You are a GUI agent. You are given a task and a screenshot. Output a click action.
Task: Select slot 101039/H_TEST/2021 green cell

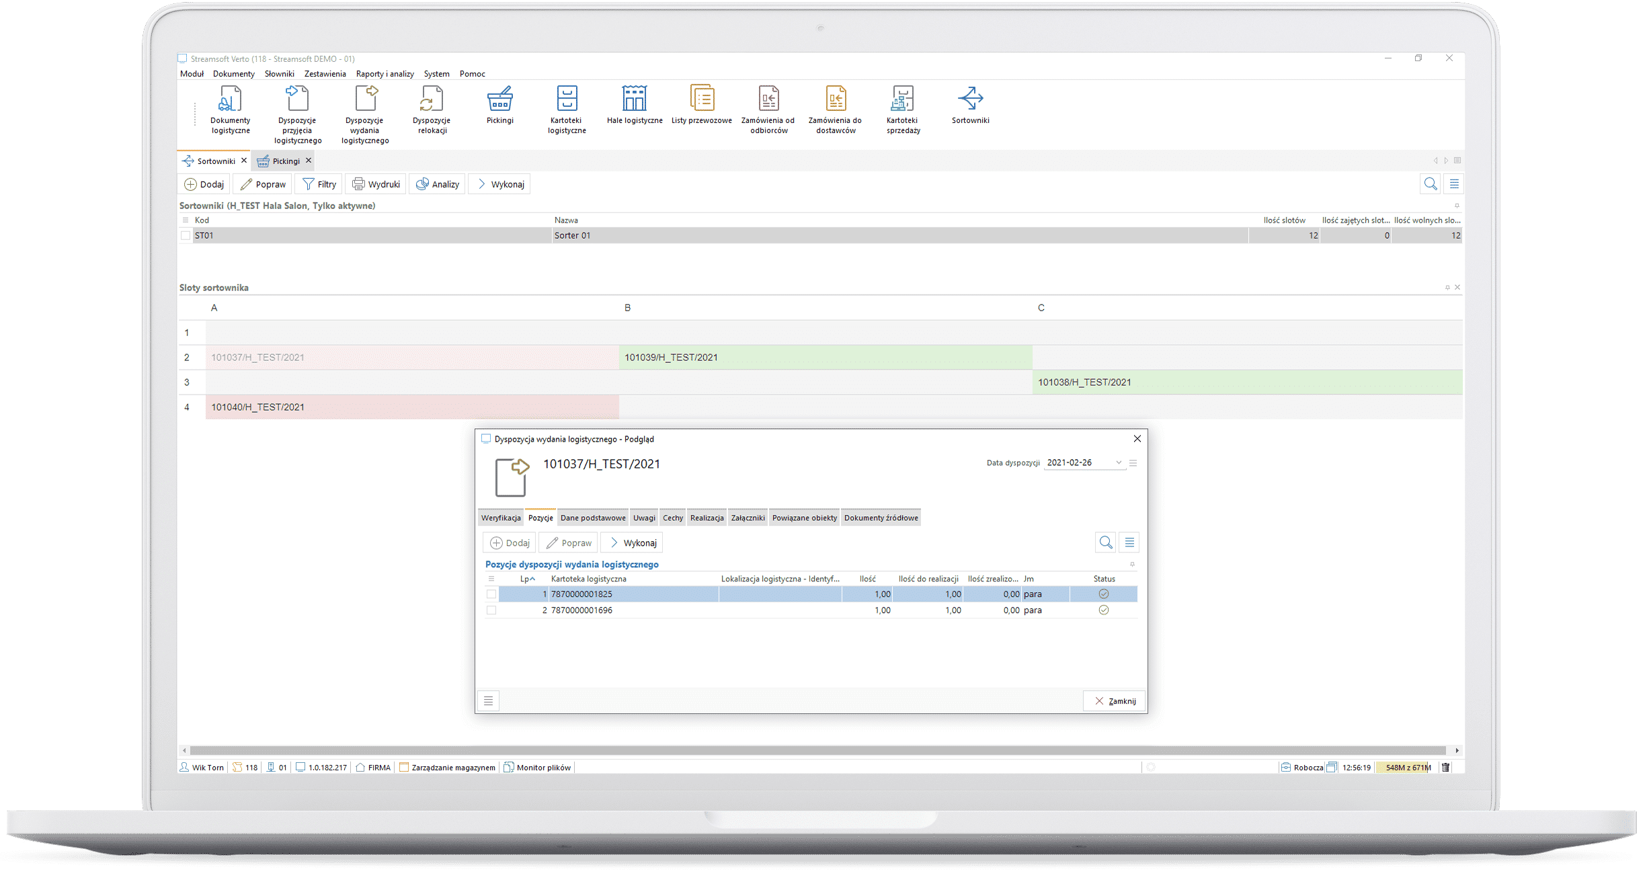[x=826, y=358]
